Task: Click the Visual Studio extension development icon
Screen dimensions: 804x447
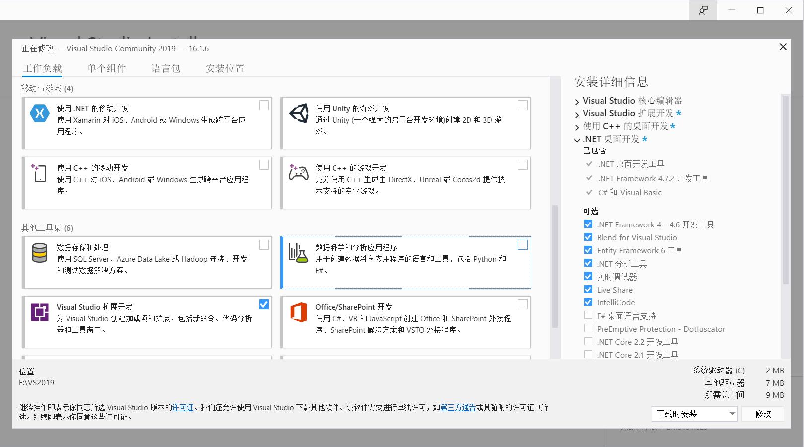Action: [x=40, y=312]
